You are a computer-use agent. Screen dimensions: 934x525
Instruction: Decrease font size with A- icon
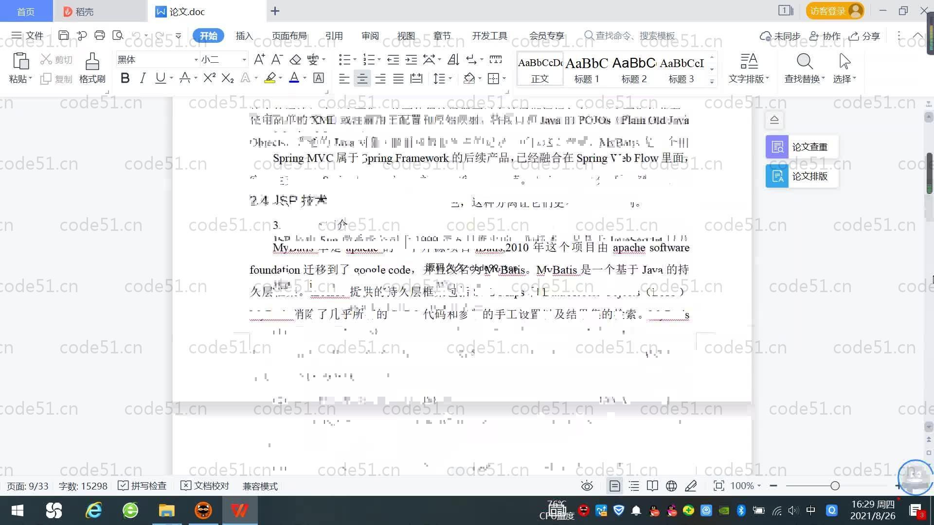point(277,59)
